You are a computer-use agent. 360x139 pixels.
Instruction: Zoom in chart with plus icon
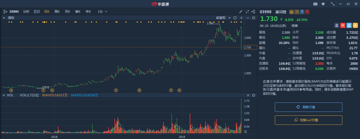point(241,18)
